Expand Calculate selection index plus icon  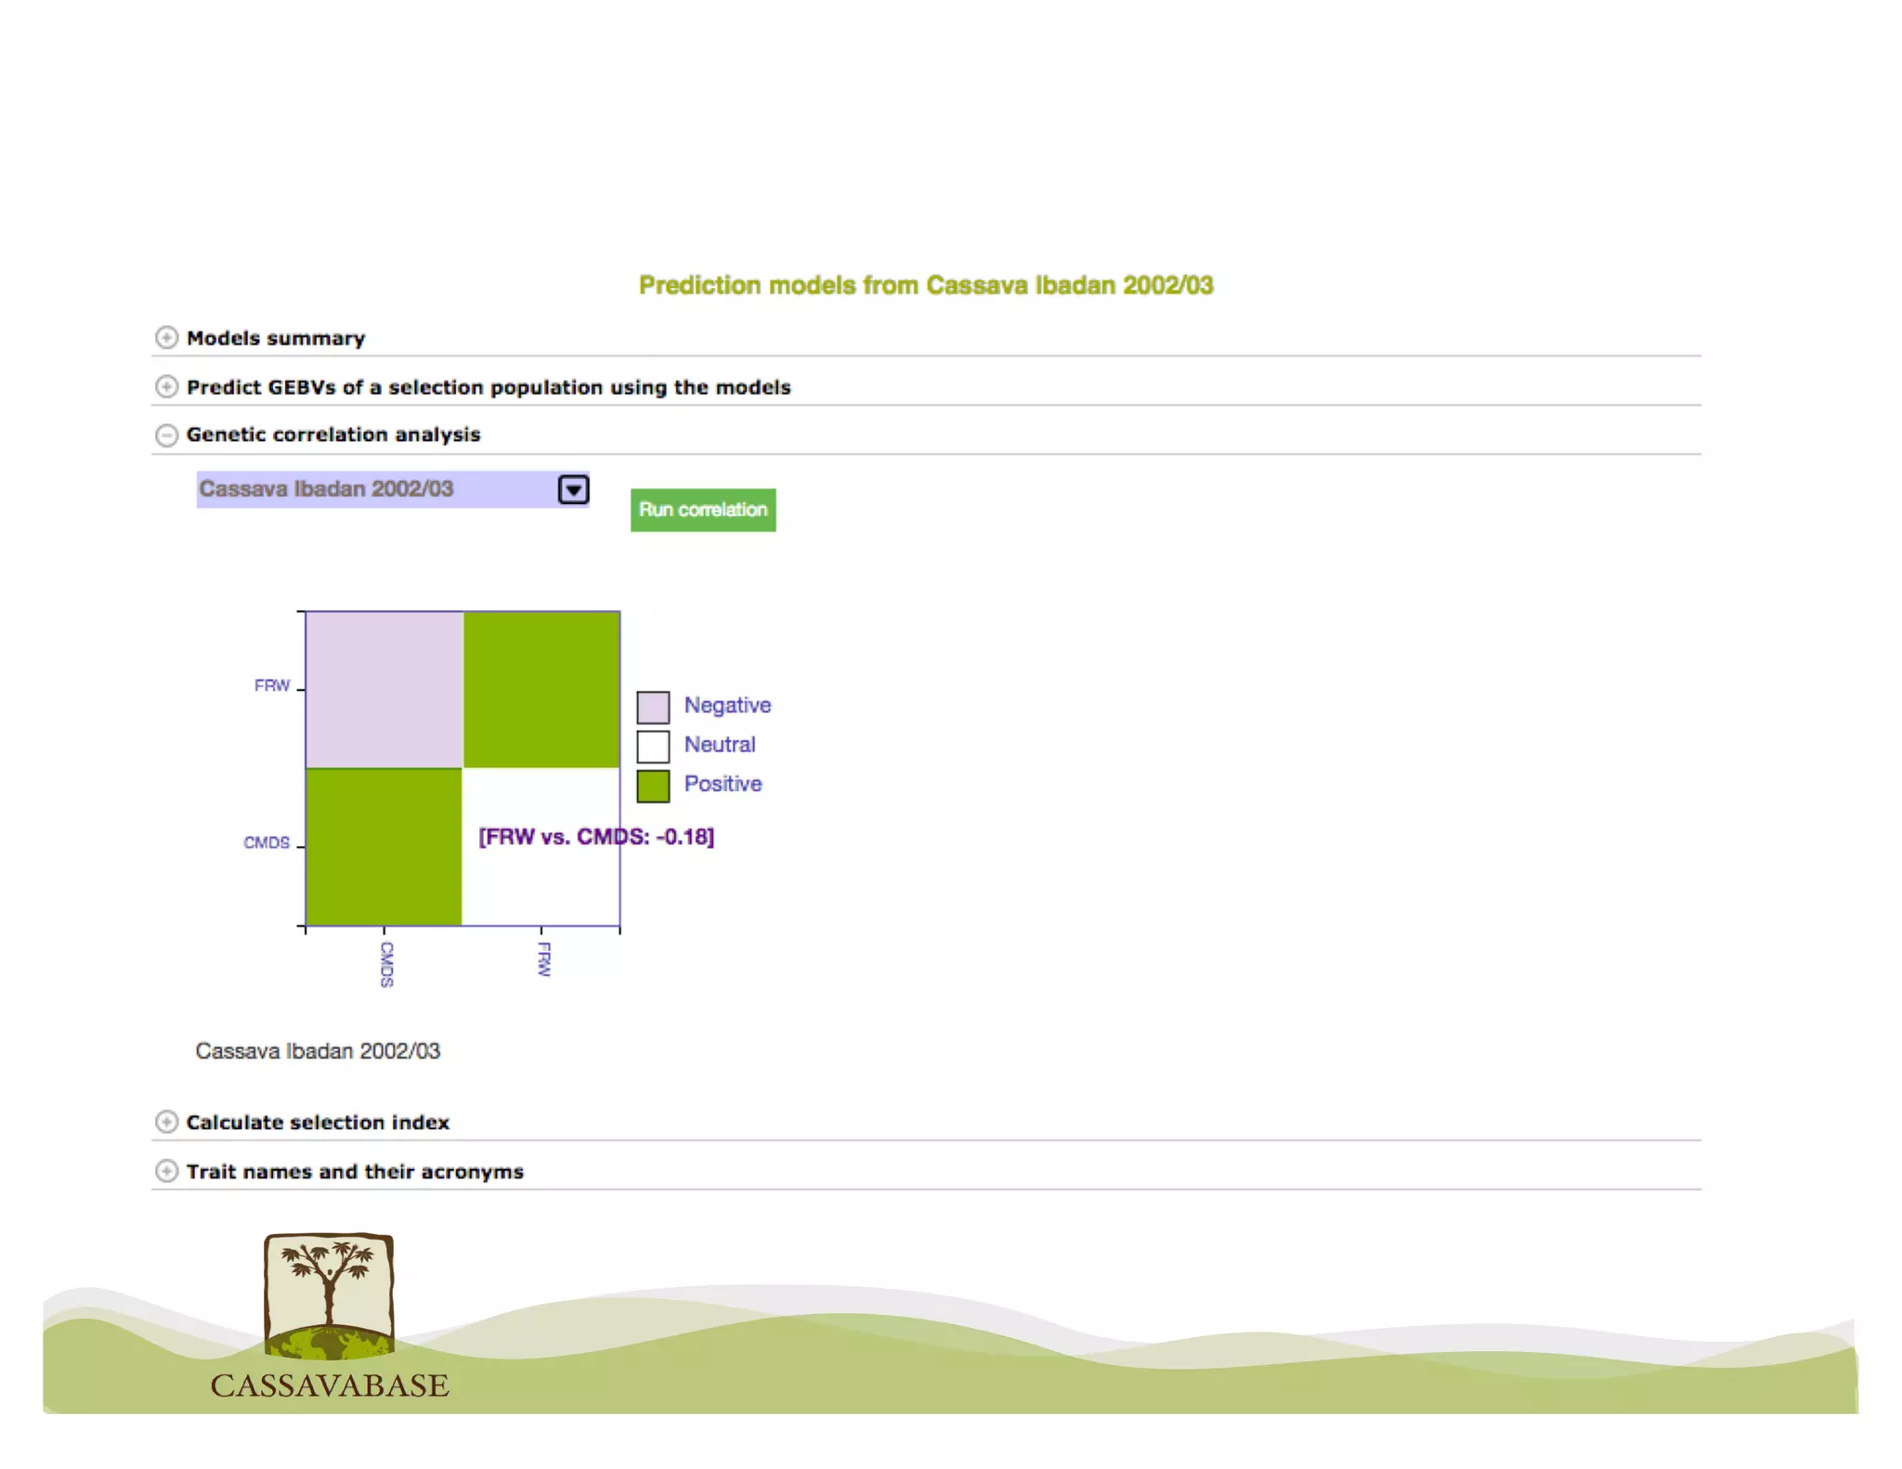(x=166, y=1122)
